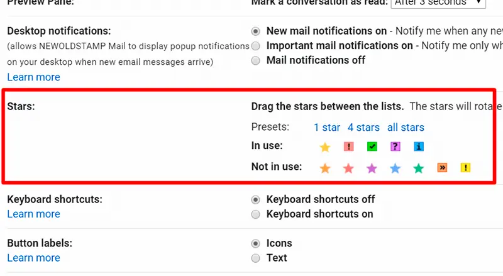Screen dimensions: 503x276
Task: Select the Mail notifications off option
Action: tap(256, 60)
